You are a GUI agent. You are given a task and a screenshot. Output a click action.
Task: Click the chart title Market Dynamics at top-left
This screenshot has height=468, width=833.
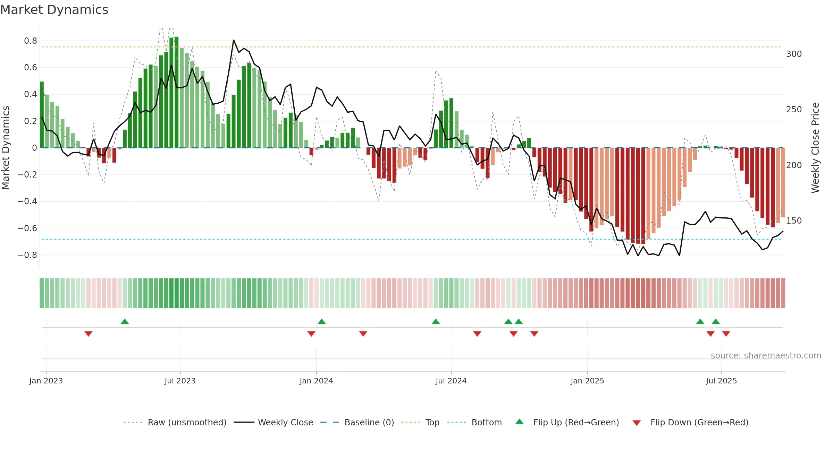(x=54, y=10)
